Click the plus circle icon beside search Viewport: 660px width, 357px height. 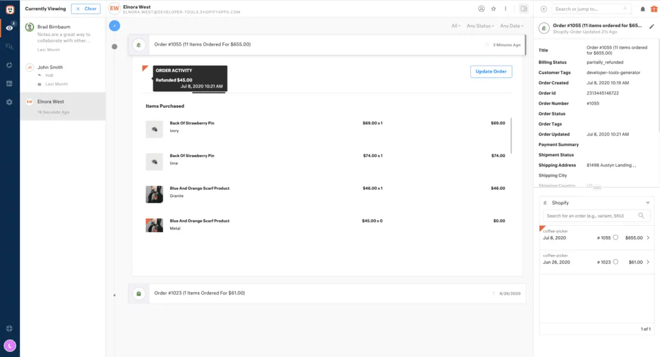544,9
